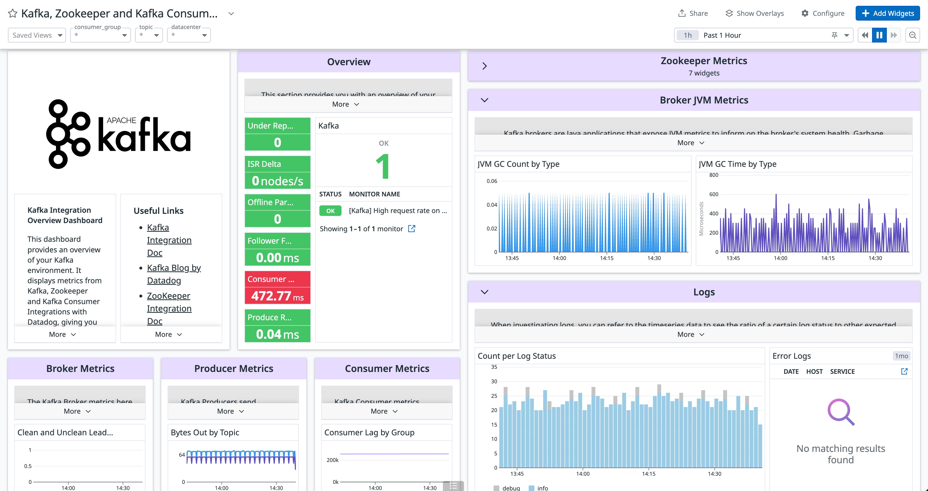This screenshot has width=928, height=491.
Task: Open ZooKeeper Integration Doc link
Action: pyautogui.click(x=169, y=308)
